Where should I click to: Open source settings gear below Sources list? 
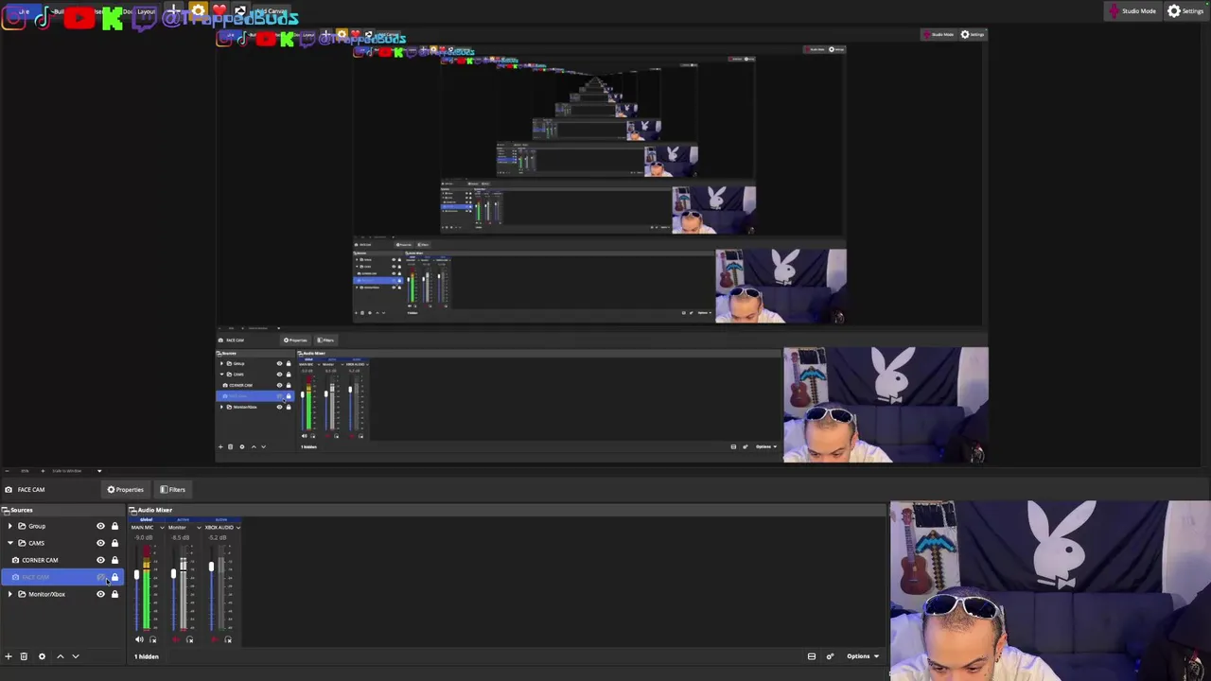pyautogui.click(x=42, y=656)
